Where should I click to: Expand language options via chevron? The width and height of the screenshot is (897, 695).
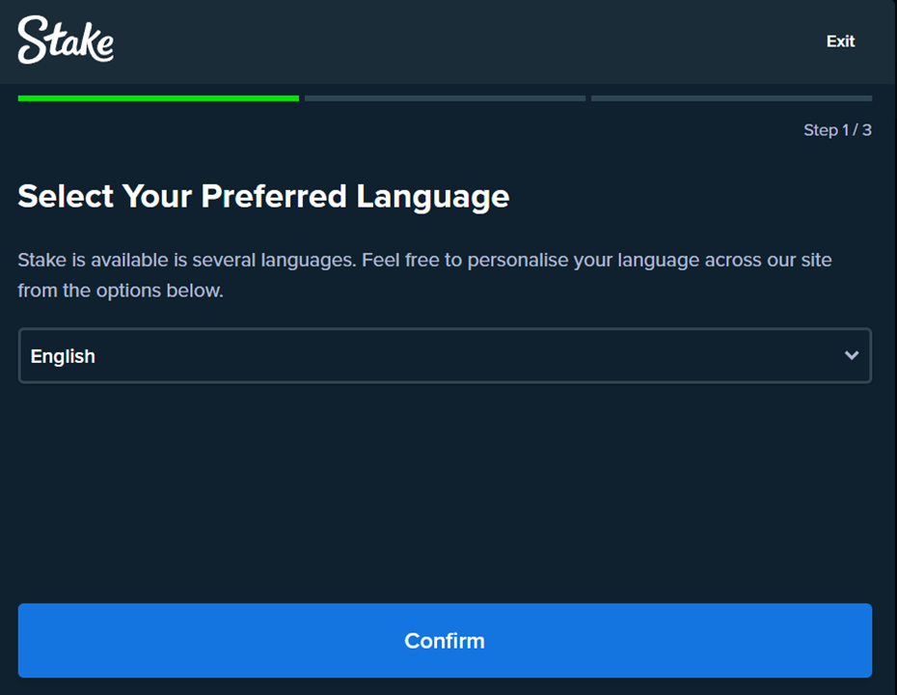(852, 355)
